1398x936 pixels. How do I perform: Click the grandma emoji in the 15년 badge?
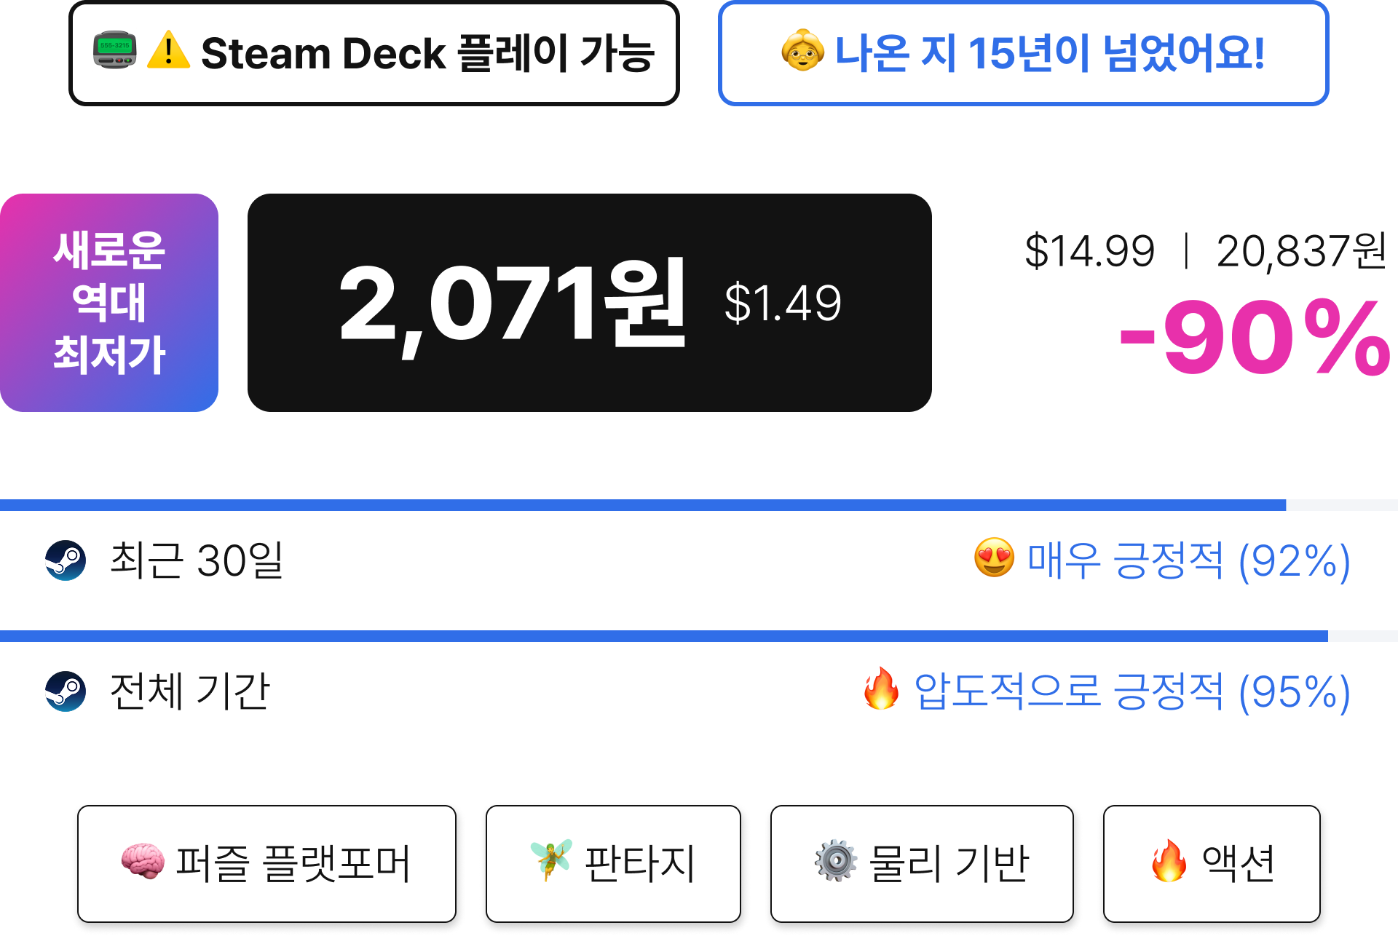pos(802,50)
